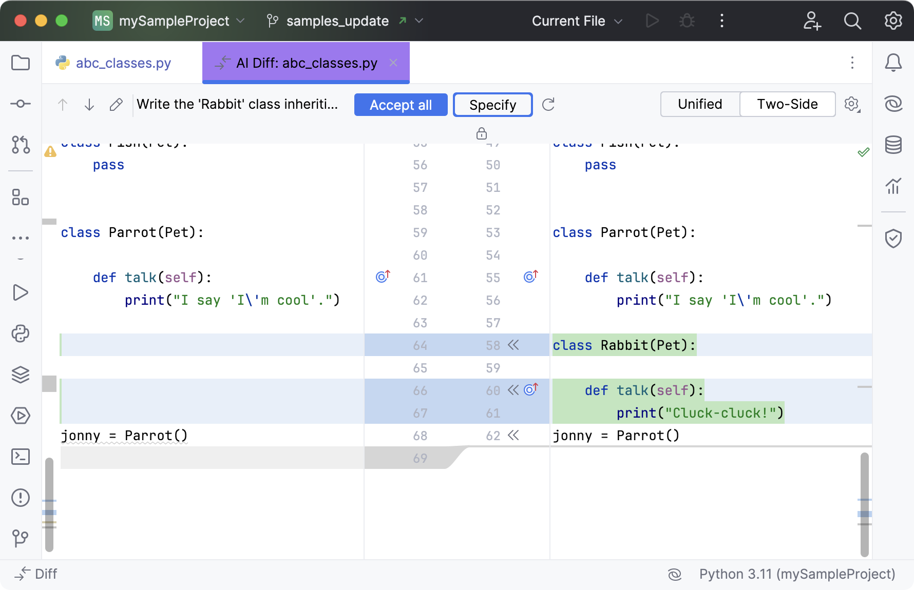Open diff viewer settings gear
The image size is (914, 590).
pos(852,105)
